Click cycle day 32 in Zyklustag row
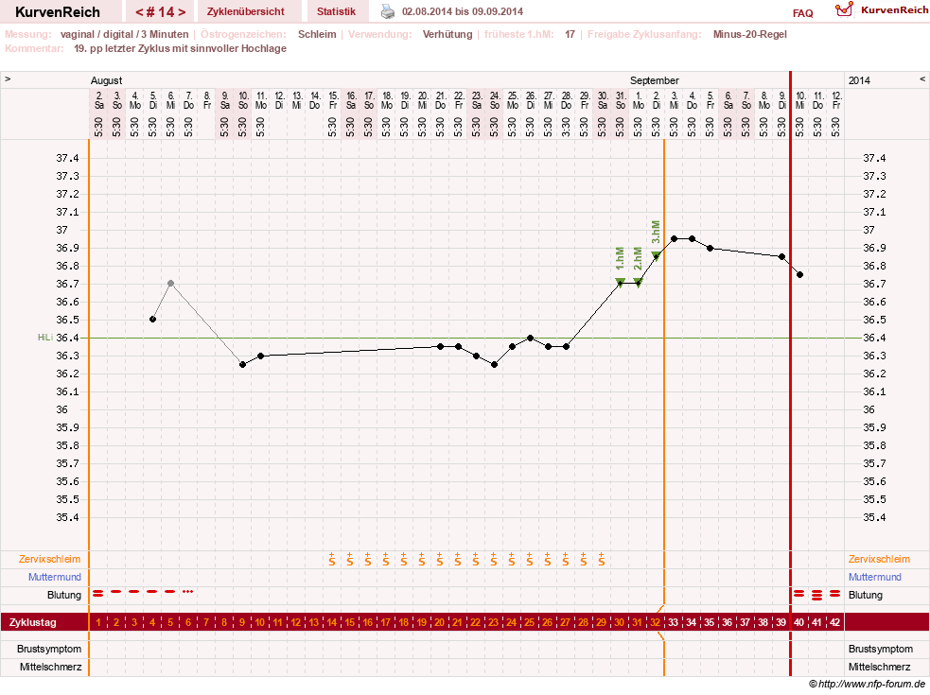 [655, 622]
